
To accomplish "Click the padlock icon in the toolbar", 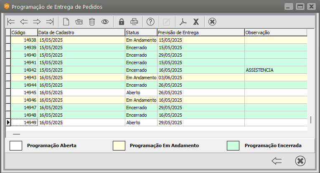I will click(x=122, y=22).
